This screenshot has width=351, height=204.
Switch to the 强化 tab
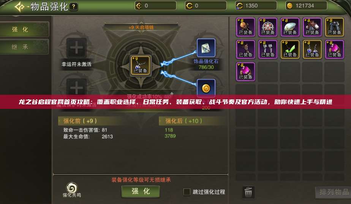click(24, 29)
